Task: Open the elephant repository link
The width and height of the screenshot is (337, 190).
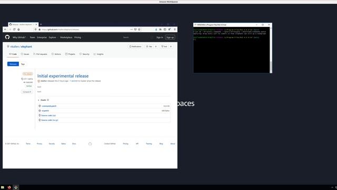Action: [26, 46]
